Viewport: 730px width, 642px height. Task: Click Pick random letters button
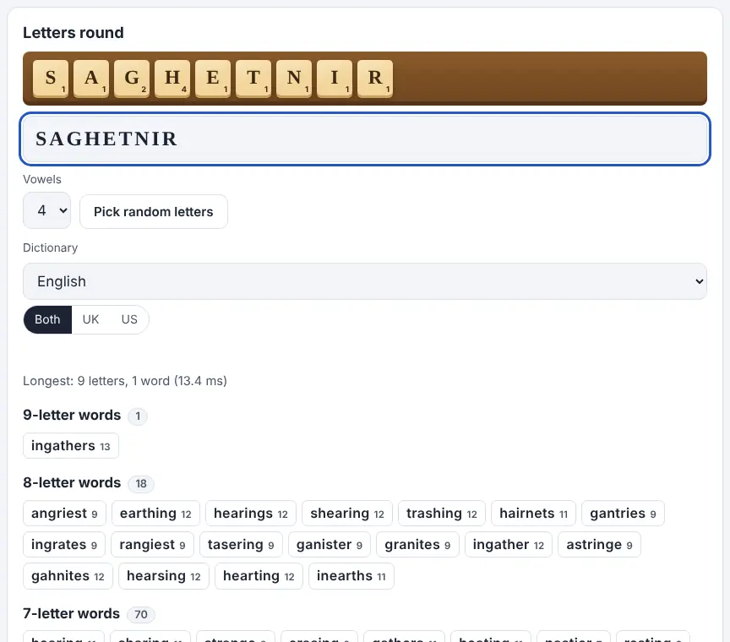pos(154,212)
